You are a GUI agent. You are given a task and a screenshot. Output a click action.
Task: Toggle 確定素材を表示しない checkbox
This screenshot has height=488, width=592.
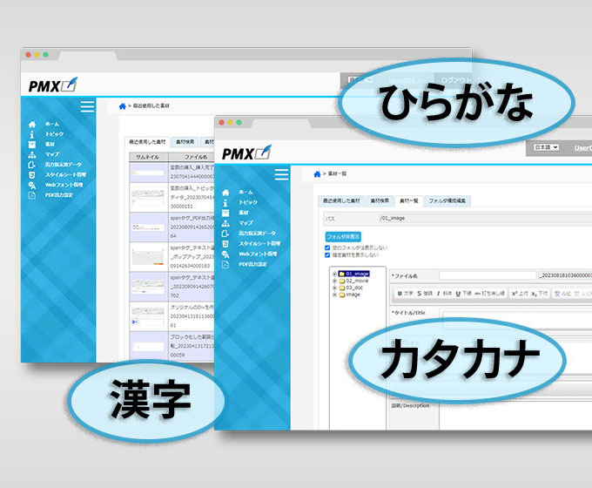327,254
